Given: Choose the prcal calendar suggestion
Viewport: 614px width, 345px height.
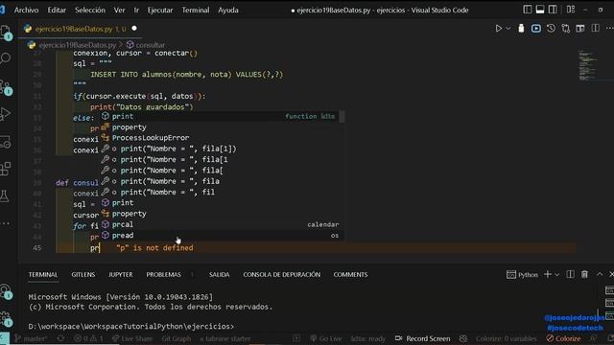Looking at the screenshot, I should pos(222,224).
